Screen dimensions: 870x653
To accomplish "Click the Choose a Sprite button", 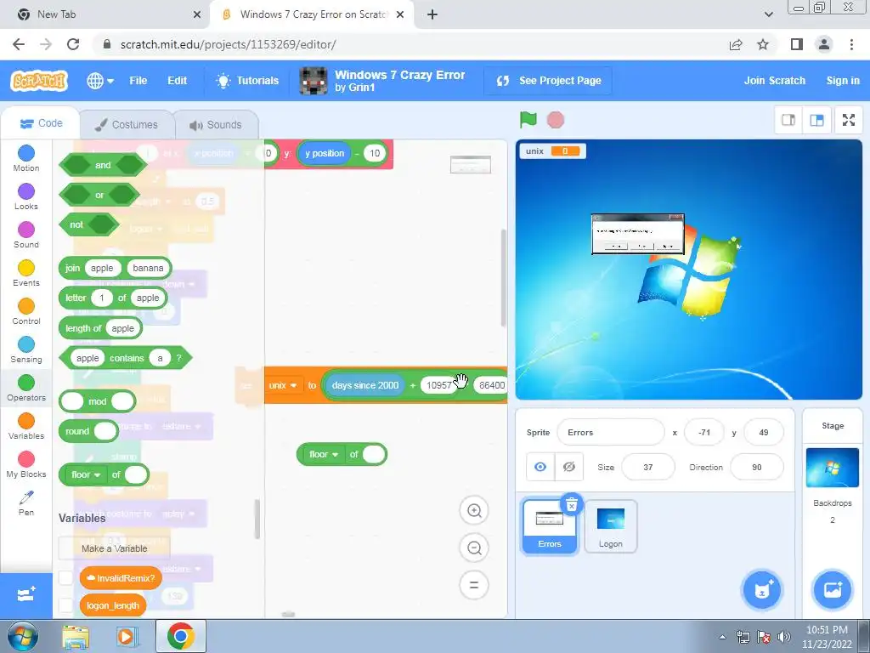I will [x=762, y=590].
